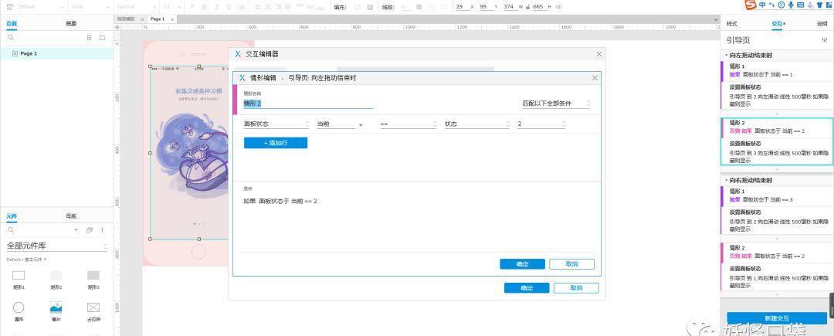The width and height of the screenshot is (834, 336).
Task: Click the pages panel search icon
Action: (x=11, y=38)
